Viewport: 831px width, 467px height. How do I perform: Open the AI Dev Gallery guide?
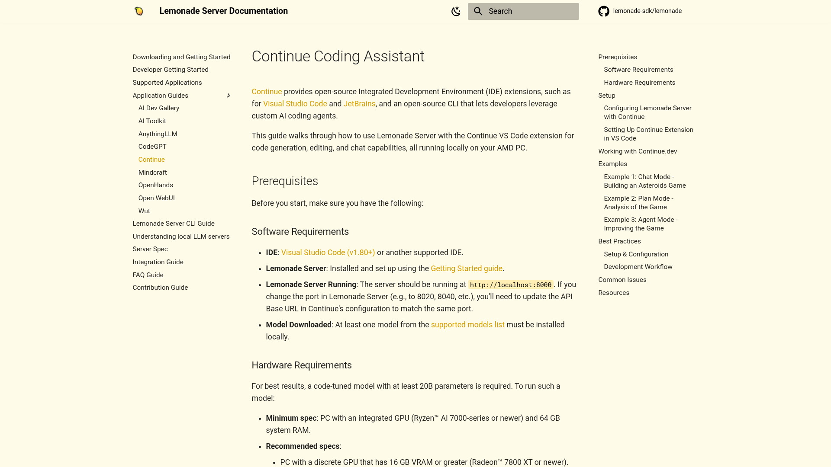point(158,108)
